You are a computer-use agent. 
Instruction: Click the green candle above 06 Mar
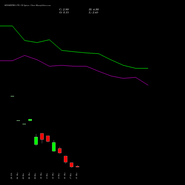30,120
